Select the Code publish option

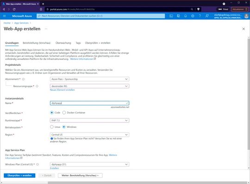click(x=52, y=113)
